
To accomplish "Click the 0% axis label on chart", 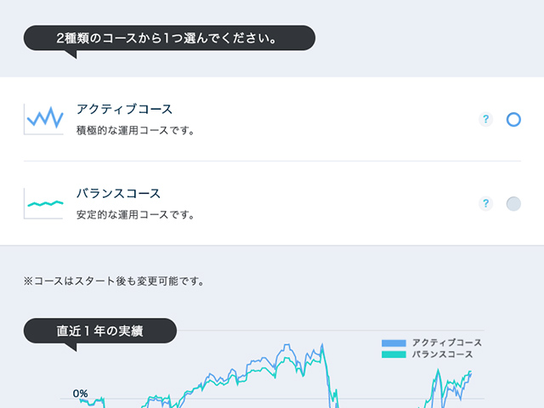I will [80, 394].
